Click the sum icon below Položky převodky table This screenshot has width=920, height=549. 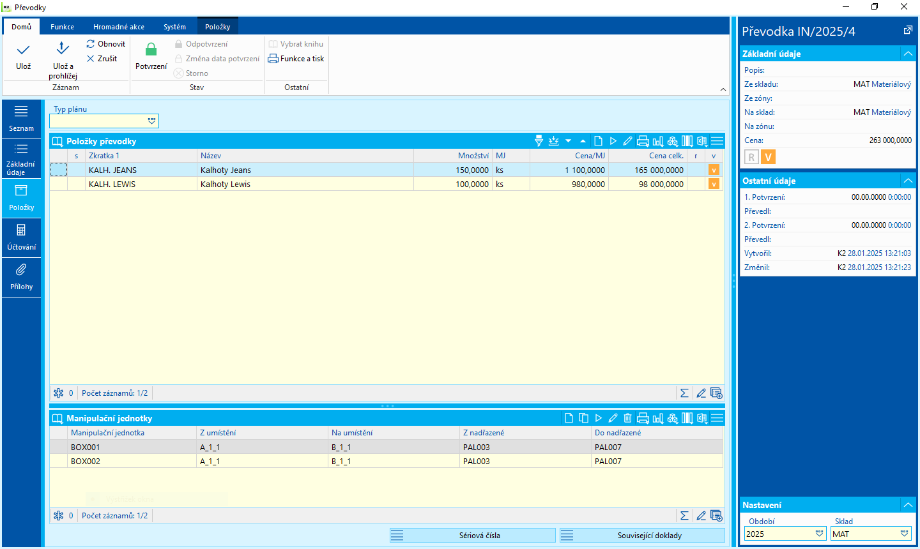[x=684, y=393]
